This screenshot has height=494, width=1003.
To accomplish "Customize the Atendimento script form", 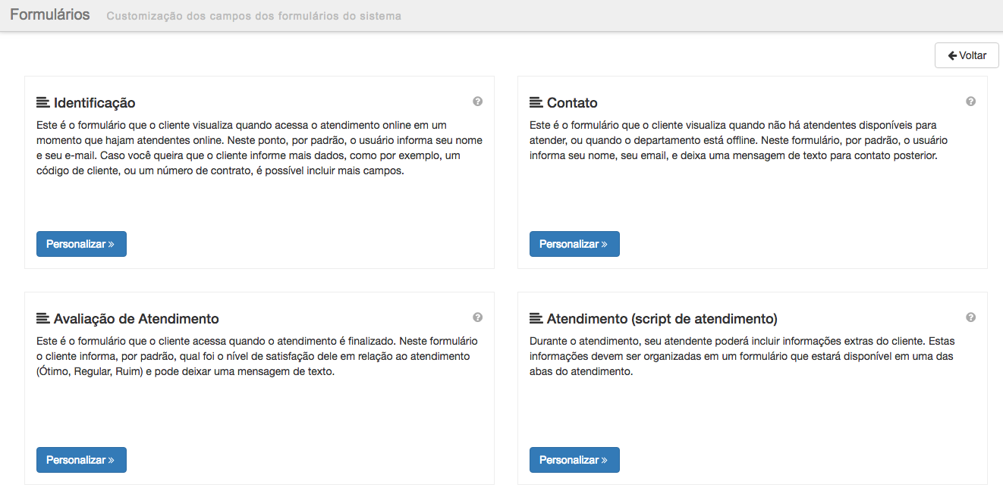I will 574,460.
